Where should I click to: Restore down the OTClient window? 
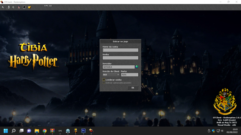(x=228, y=2)
